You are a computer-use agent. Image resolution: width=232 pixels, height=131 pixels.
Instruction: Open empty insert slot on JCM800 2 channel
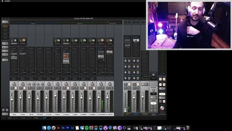(92, 52)
